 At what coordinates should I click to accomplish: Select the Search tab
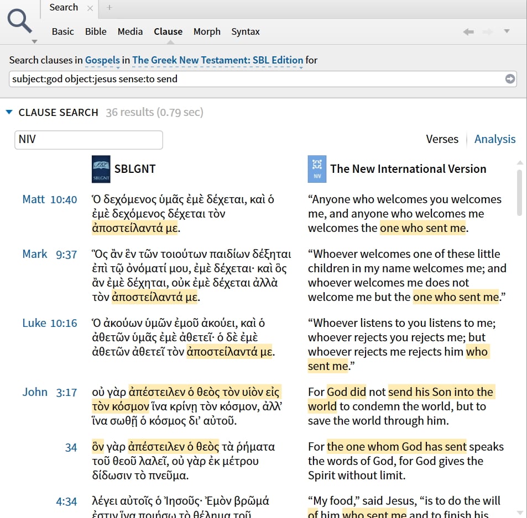coord(64,7)
